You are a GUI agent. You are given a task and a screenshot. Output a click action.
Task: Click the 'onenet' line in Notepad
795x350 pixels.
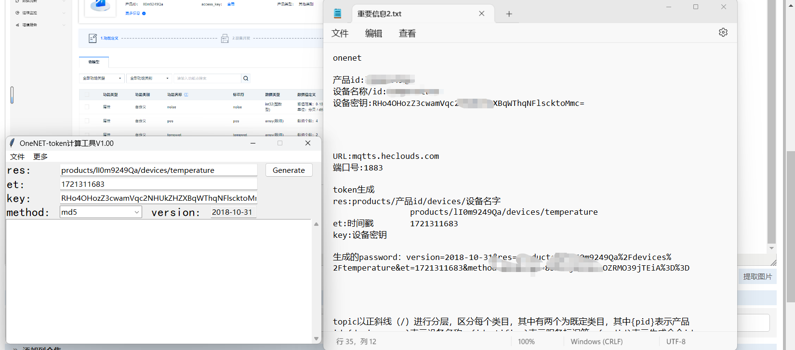click(x=347, y=58)
